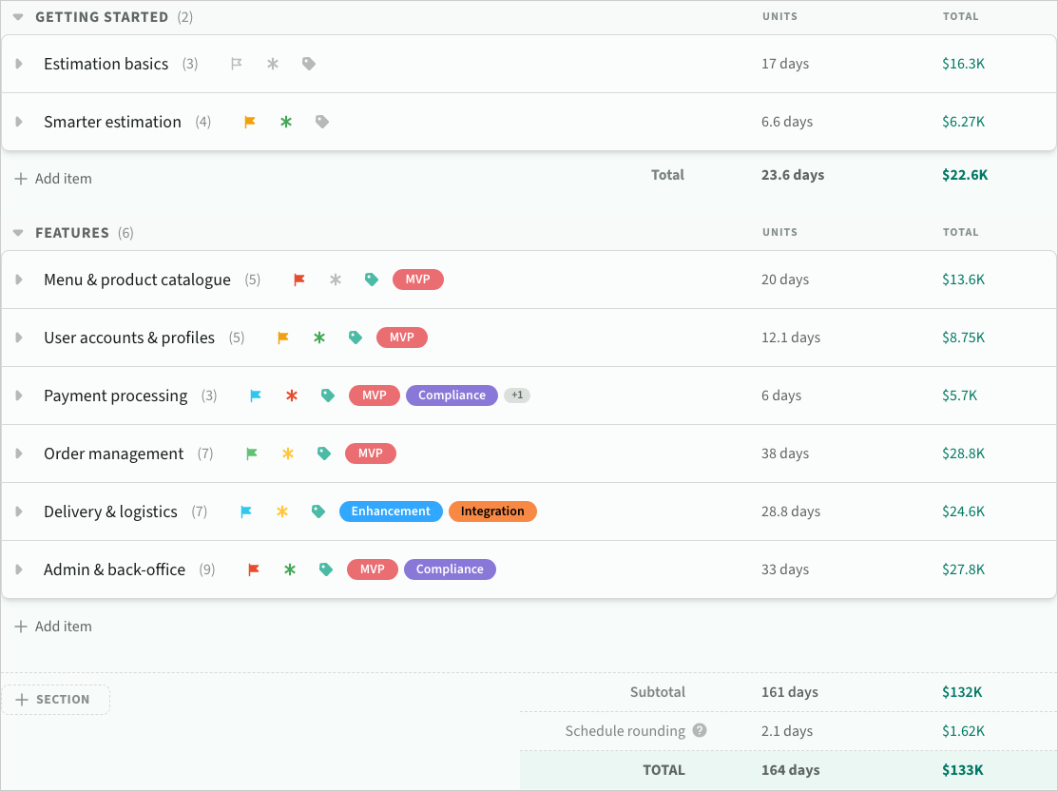Show the +1 hidden tag on Payment processing
Image resolution: width=1058 pixels, height=791 pixels.
(517, 395)
